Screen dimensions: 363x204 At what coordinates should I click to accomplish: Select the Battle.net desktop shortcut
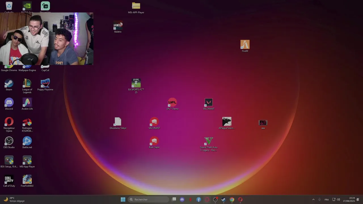coord(27,143)
